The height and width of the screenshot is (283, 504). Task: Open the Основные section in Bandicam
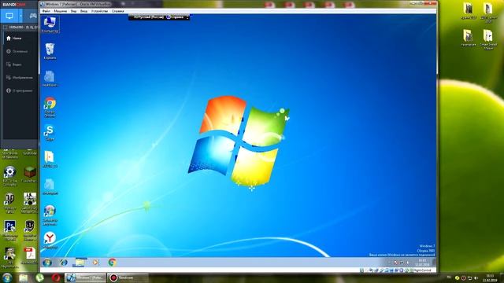(x=17, y=51)
